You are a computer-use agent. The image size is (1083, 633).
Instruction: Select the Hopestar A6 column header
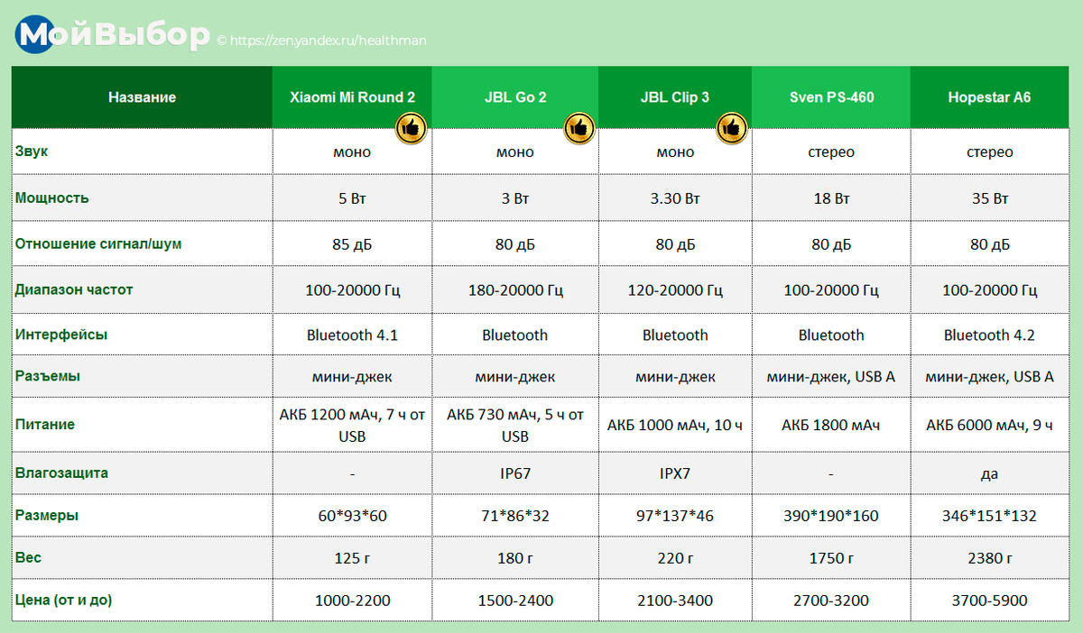coord(989,97)
